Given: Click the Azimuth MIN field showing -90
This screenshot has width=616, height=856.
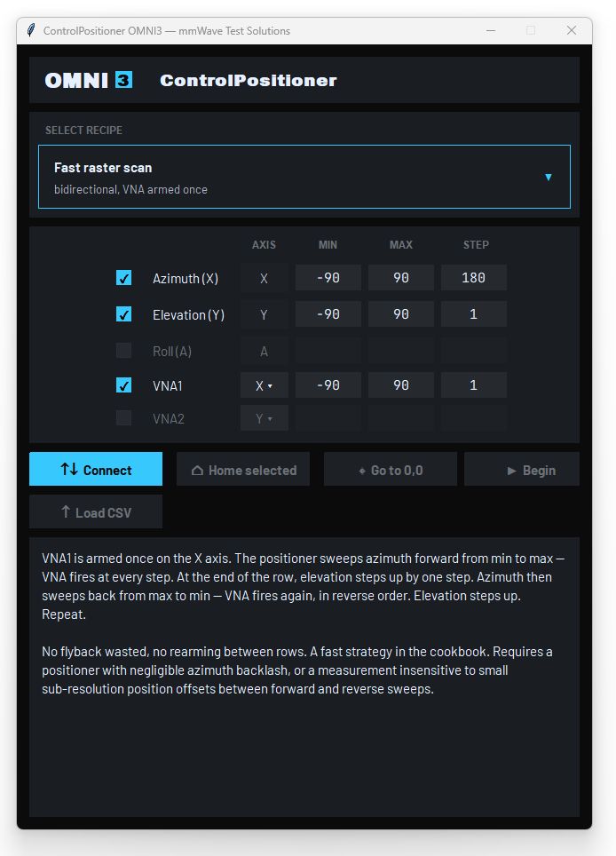Looking at the screenshot, I should pos(328,278).
